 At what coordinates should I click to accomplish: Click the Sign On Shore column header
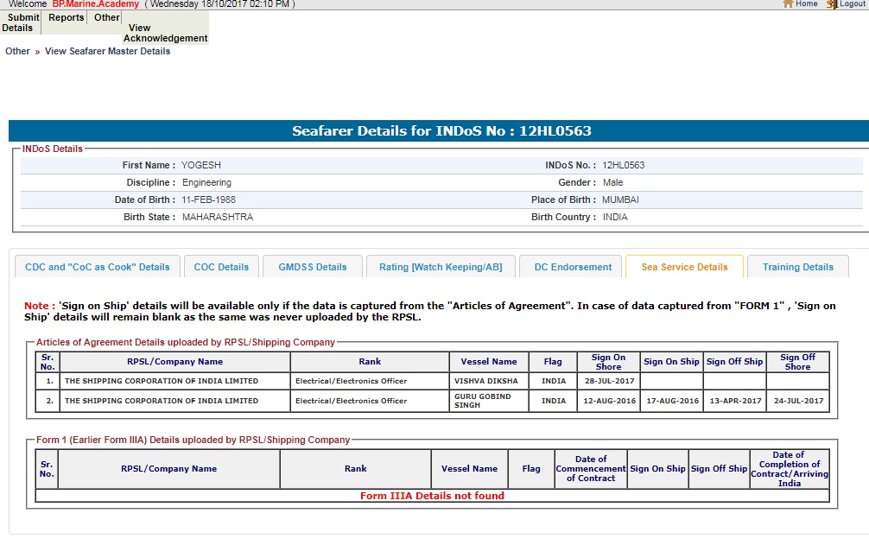coord(608,362)
